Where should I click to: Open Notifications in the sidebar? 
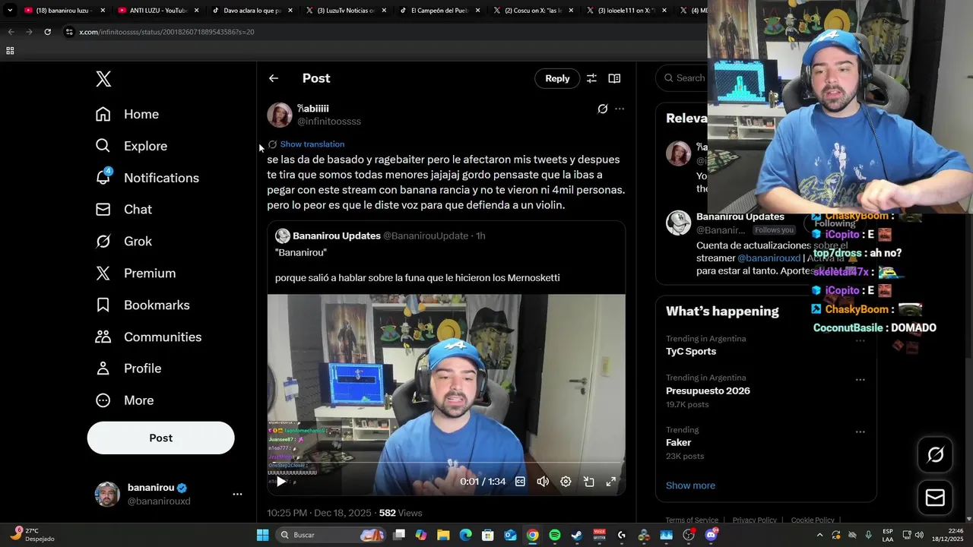pyautogui.click(x=147, y=178)
